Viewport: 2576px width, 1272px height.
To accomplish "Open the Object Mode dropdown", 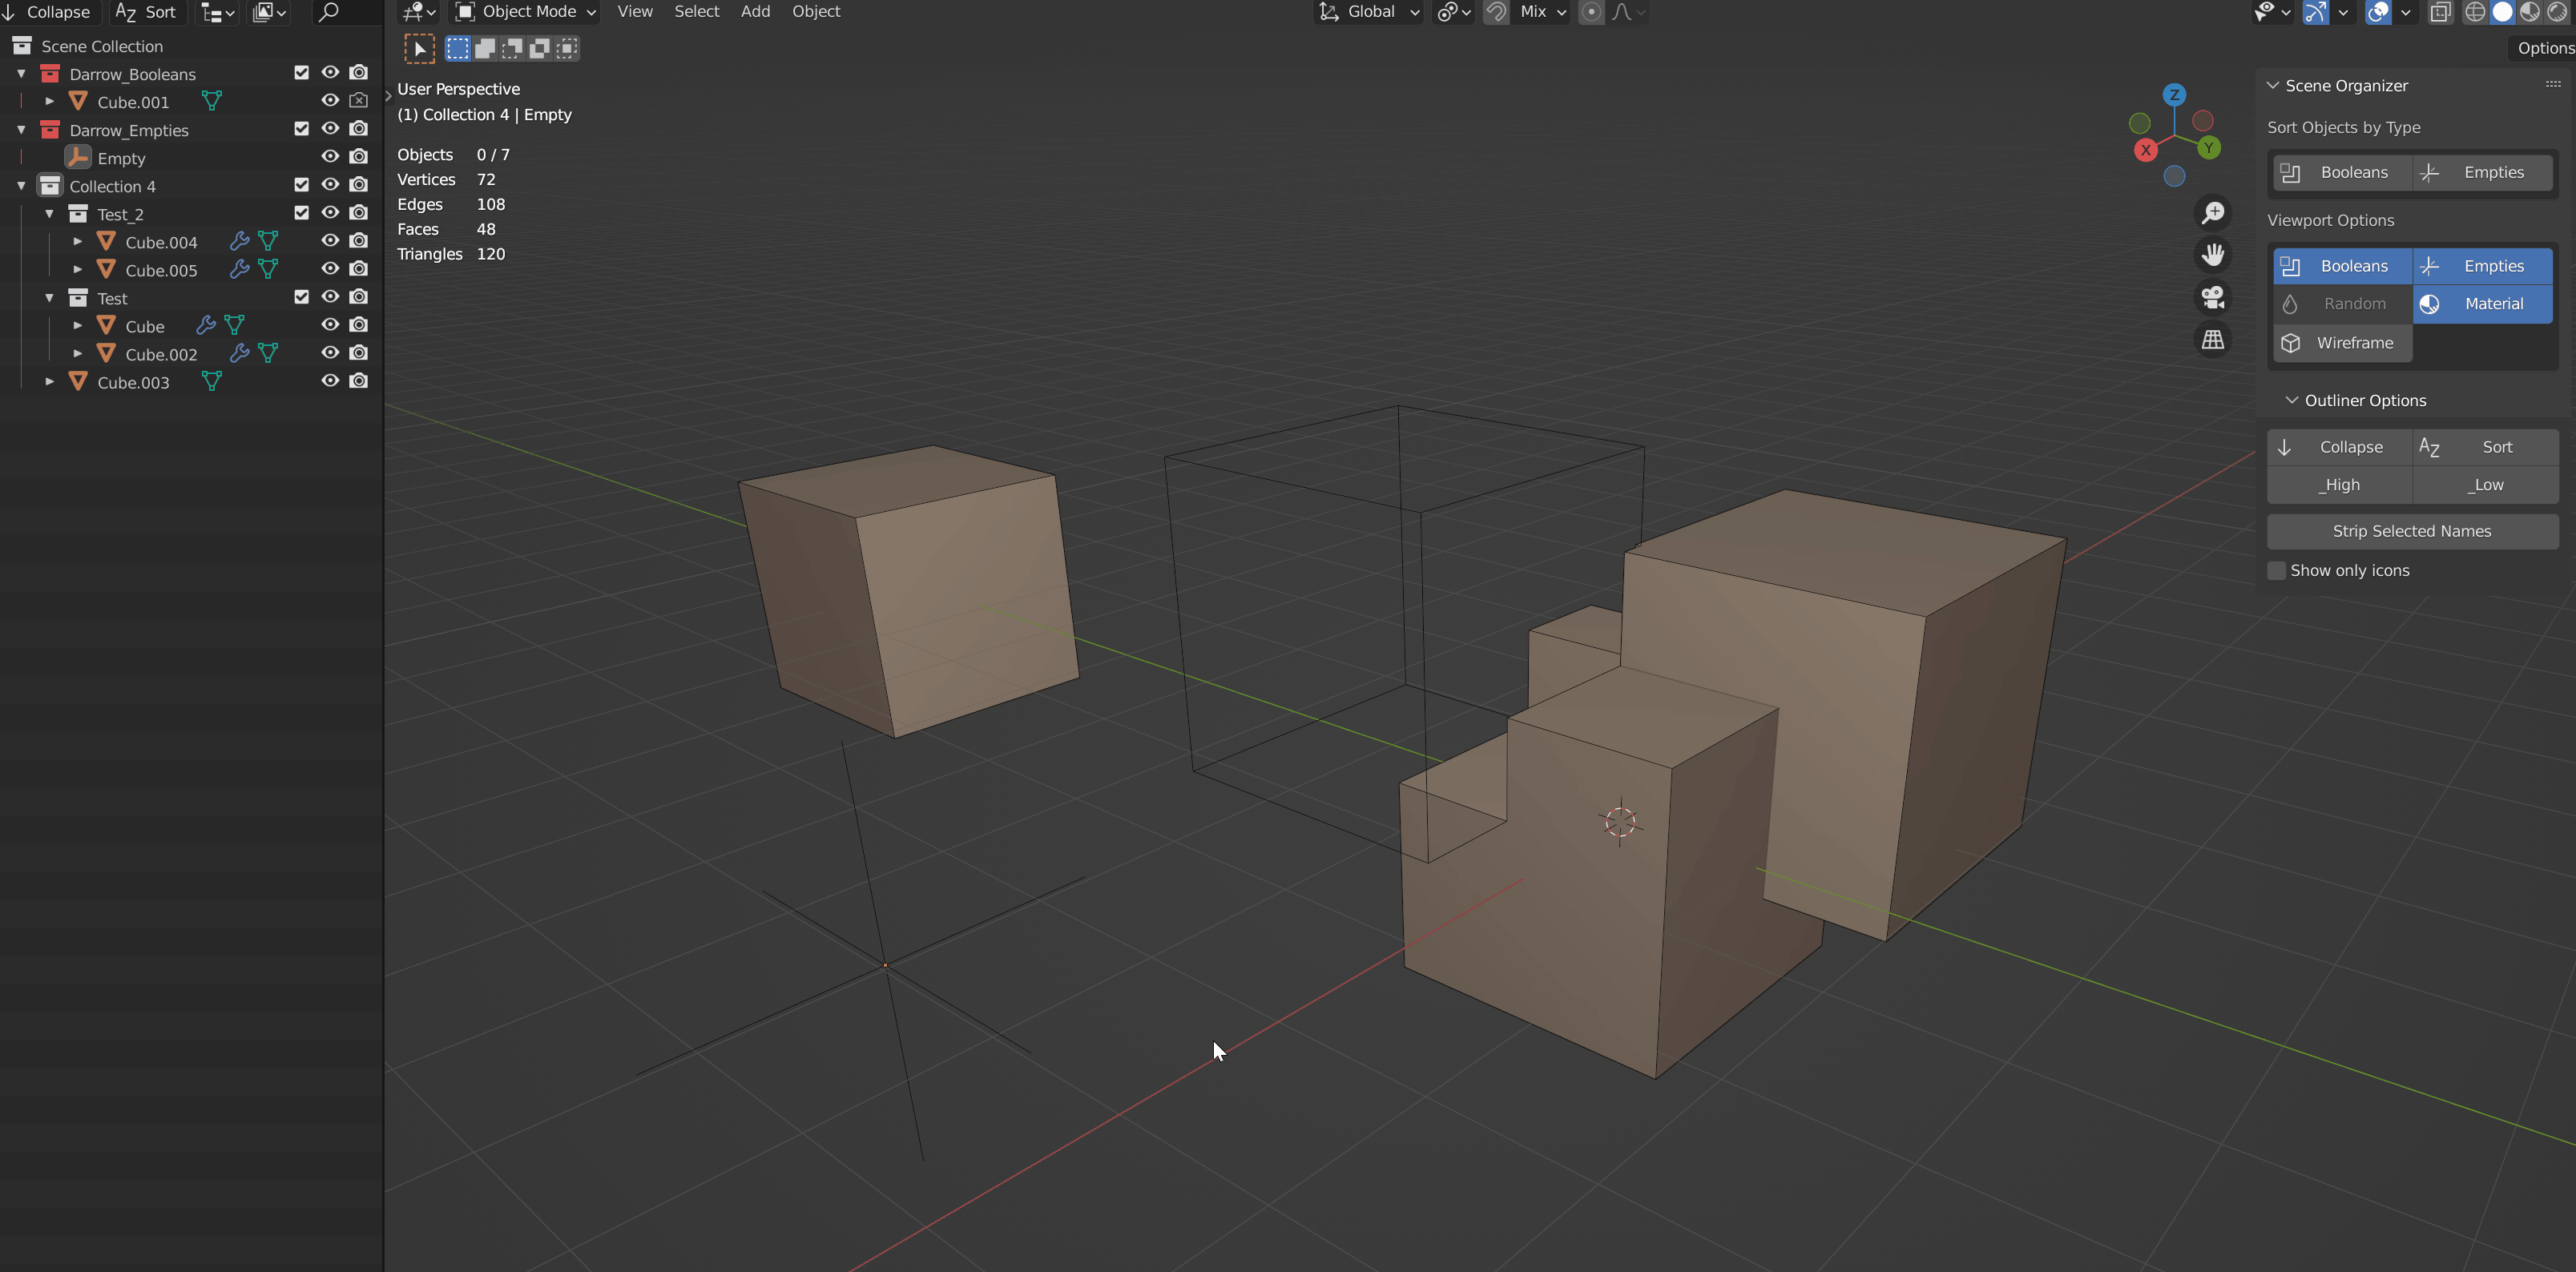I will (524, 12).
